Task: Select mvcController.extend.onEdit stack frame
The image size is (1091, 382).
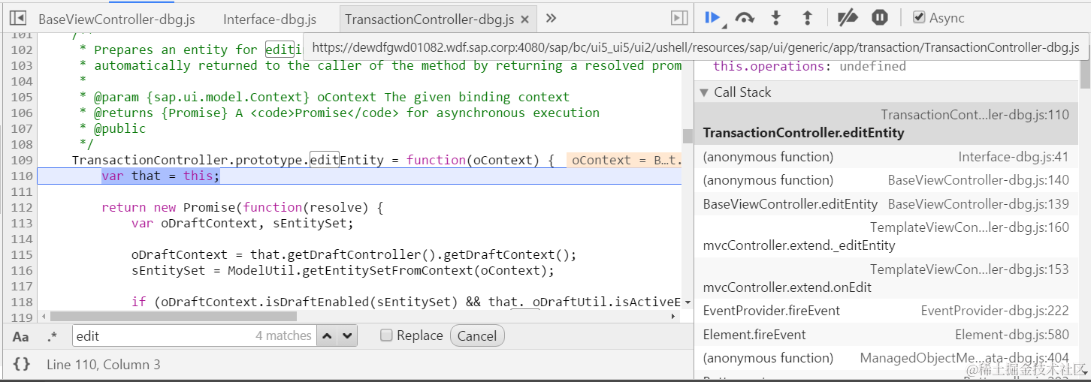Action: coord(887,278)
